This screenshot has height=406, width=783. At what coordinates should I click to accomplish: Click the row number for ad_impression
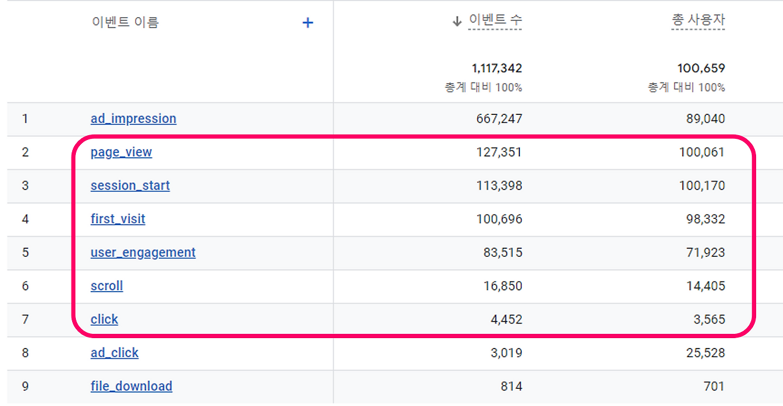click(x=25, y=119)
